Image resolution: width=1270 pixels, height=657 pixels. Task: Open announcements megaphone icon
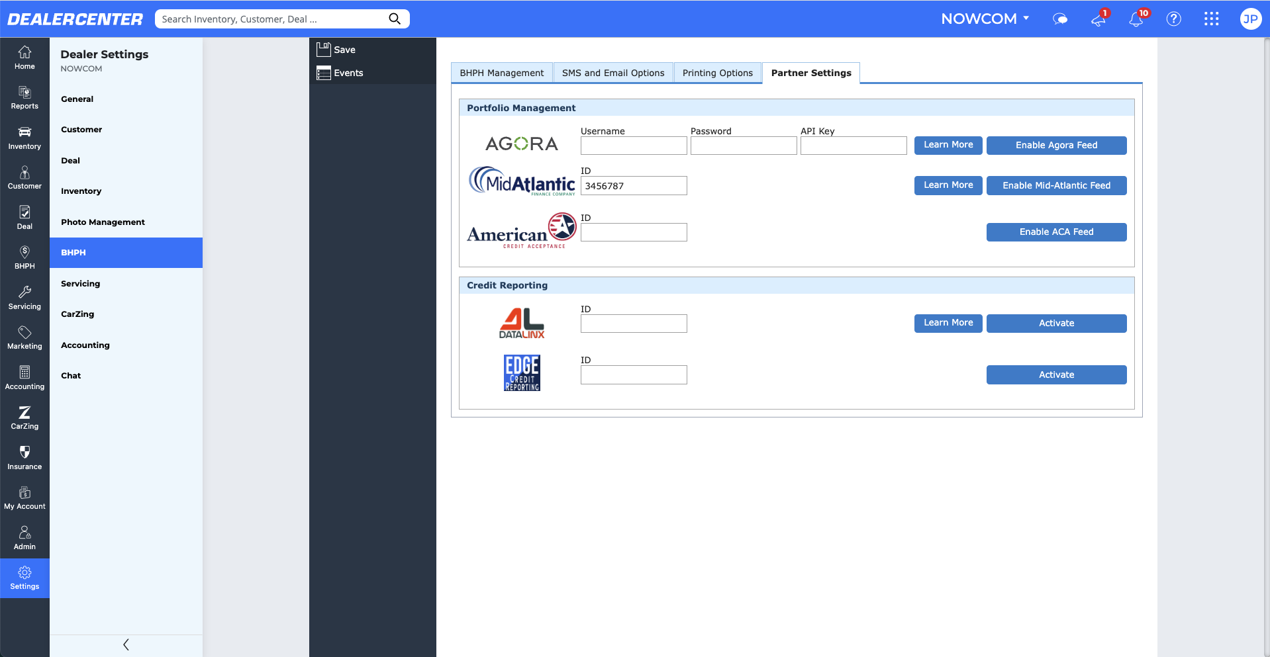point(1099,19)
